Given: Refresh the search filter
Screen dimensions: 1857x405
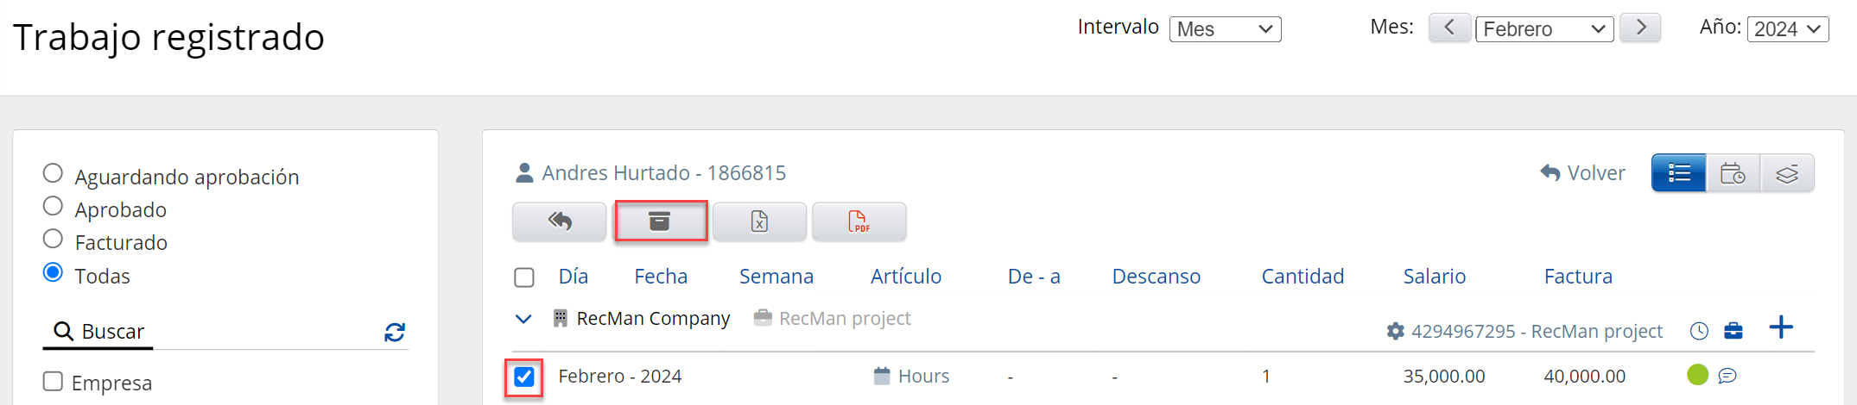Looking at the screenshot, I should [x=395, y=333].
